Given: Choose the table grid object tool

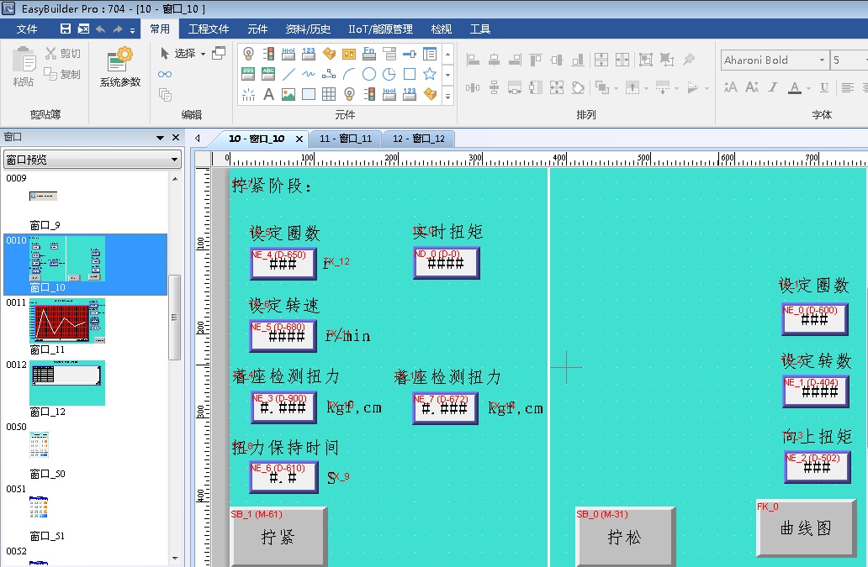Looking at the screenshot, I should pyautogui.click(x=329, y=94).
